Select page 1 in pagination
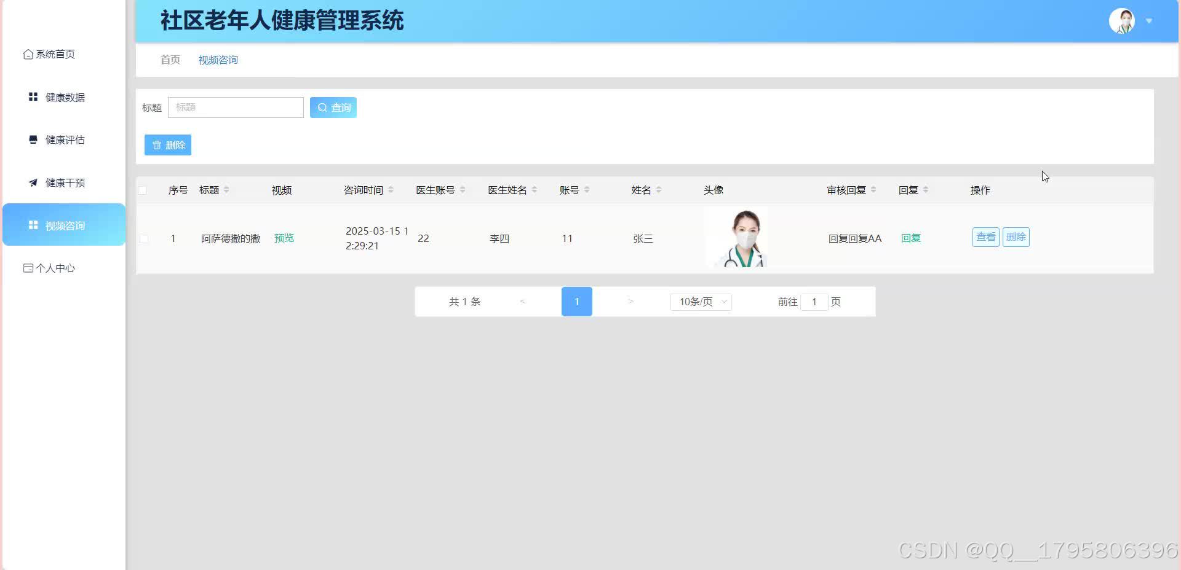1181x570 pixels. (577, 302)
